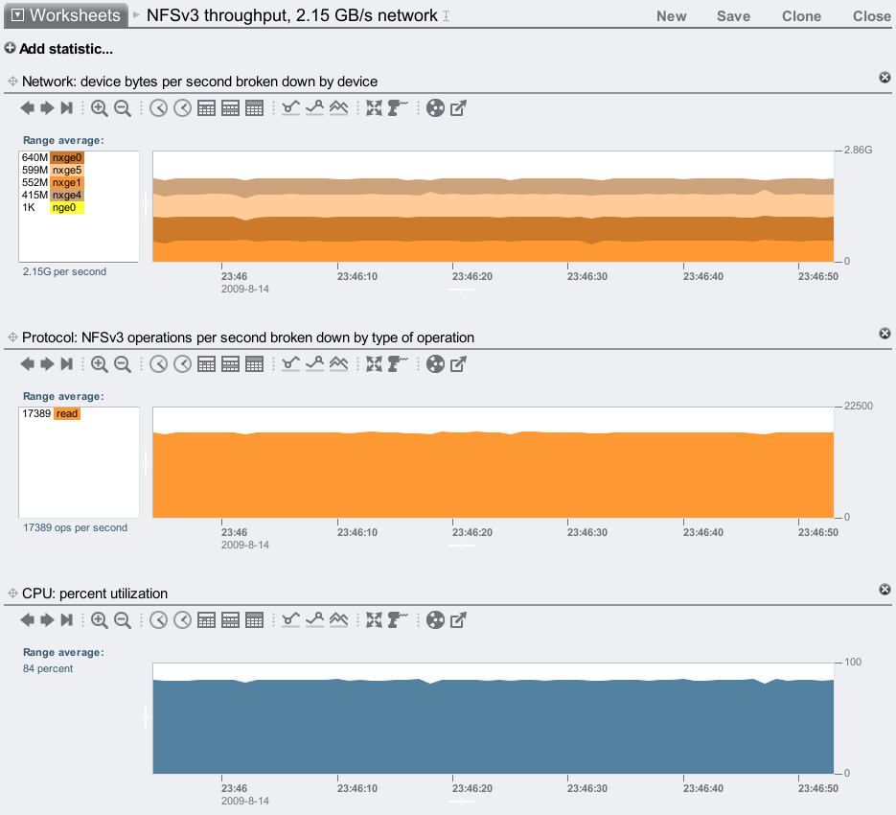
Task: Zoom in on the Network graph
Action: (x=100, y=108)
